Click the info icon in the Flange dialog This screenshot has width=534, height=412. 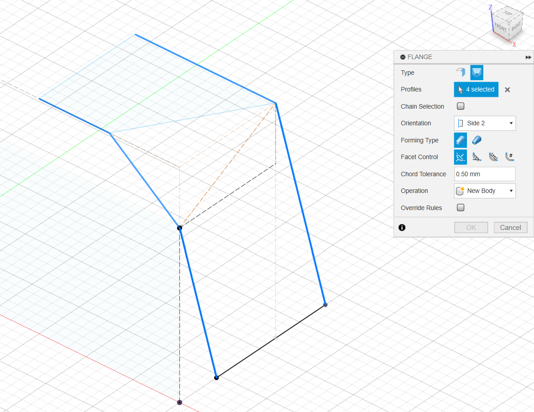click(x=402, y=228)
